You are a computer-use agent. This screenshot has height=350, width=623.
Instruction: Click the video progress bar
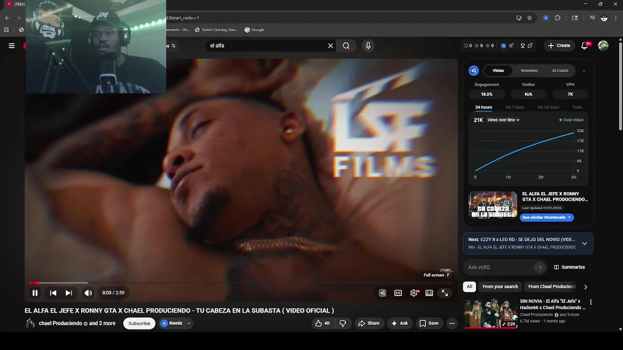241,283
